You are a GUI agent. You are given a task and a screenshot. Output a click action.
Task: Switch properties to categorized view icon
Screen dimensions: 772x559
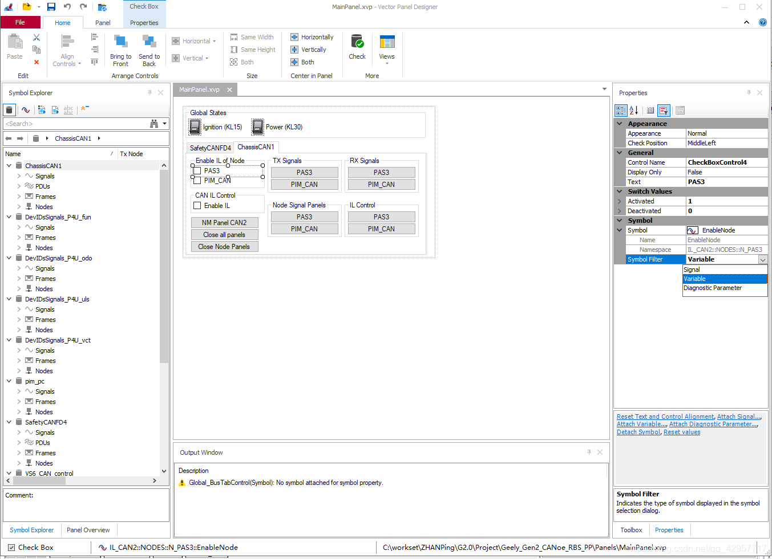tap(621, 111)
